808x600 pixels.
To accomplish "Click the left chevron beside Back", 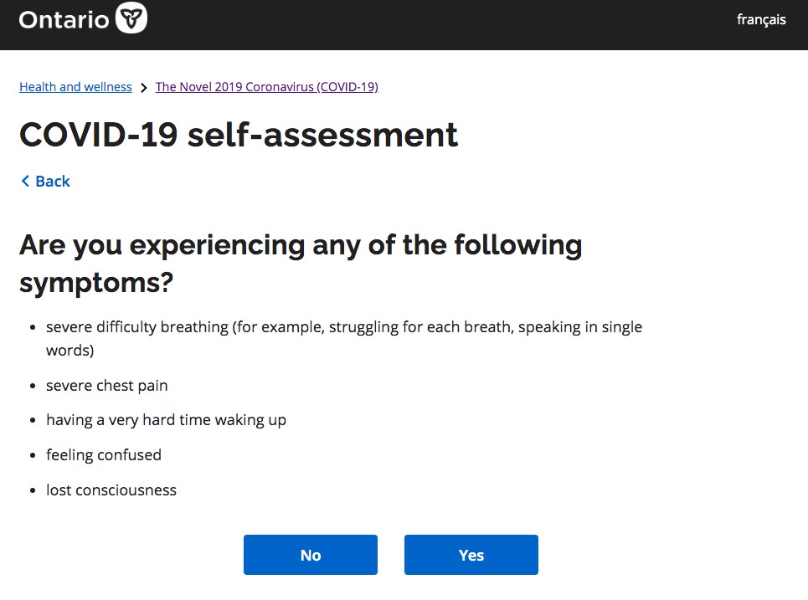I will (25, 181).
